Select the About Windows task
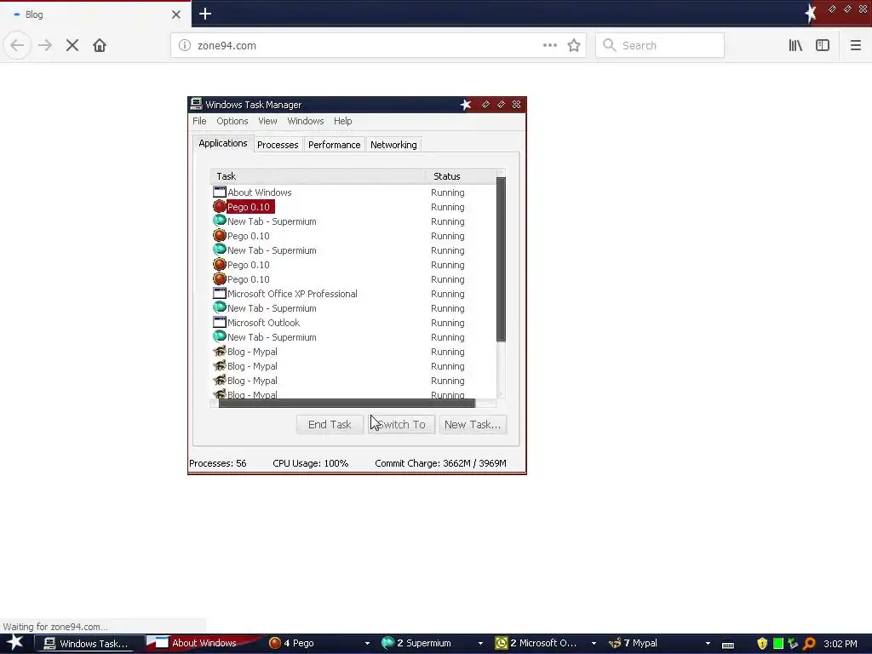 (259, 192)
